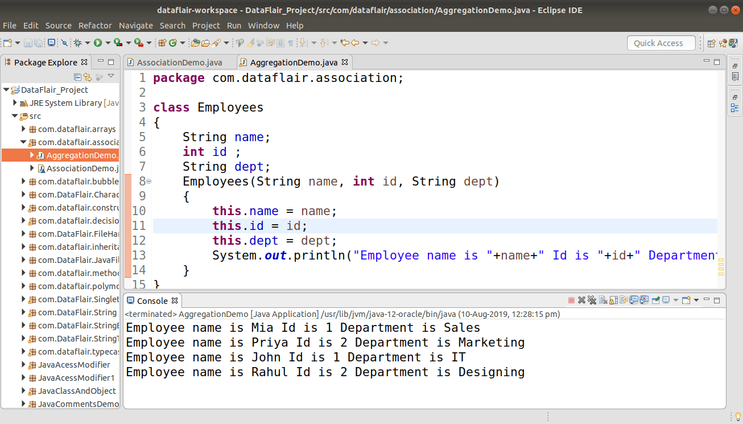This screenshot has width=743, height=424.
Task: Open the Project menu
Action: click(206, 26)
